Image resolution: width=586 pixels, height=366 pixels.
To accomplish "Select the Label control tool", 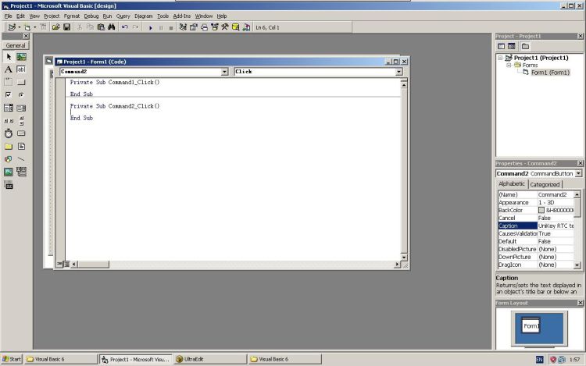I will [9, 69].
